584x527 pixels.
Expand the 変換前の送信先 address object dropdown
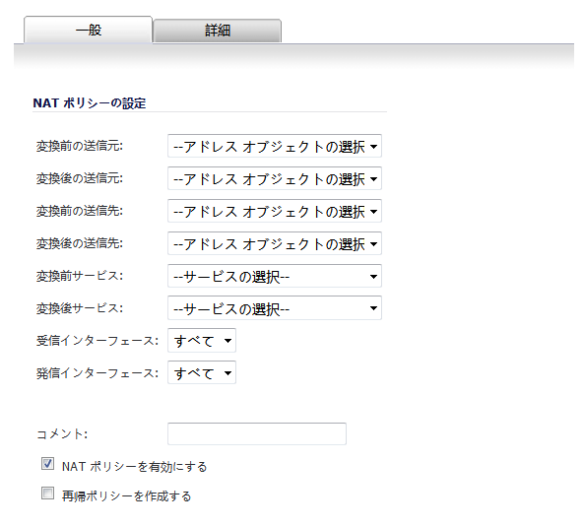click(275, 211)
